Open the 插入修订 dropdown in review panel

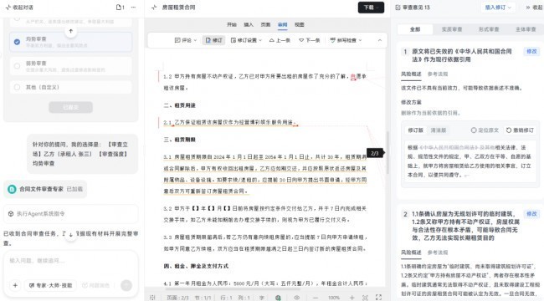coord(498,8)
